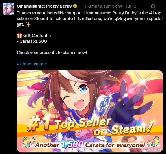Click the rainbow carat gems at banner's right
Screen dimensions: 166x154
coord(153,142)
